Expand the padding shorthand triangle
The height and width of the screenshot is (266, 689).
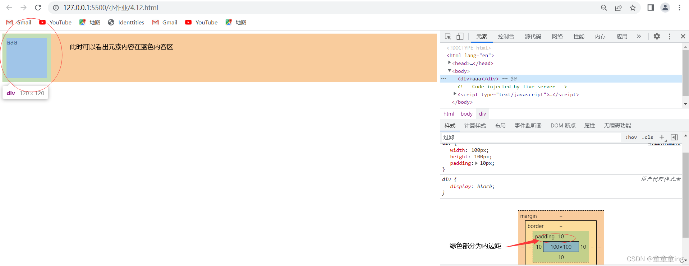476,163
